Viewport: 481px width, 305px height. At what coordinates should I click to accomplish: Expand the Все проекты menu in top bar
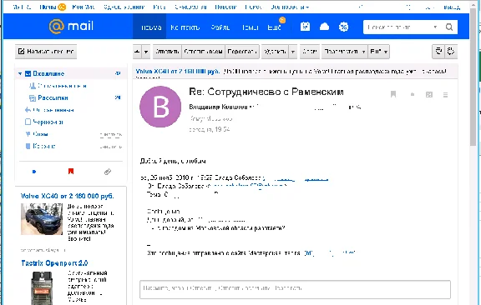click(x=290, y=7)
